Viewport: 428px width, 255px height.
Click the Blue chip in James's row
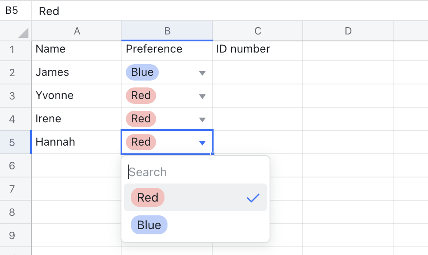142,72
